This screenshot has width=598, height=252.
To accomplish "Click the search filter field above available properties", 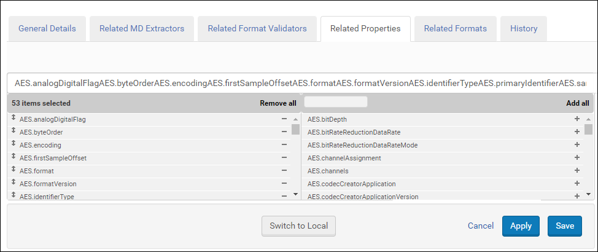I will 336,102.
